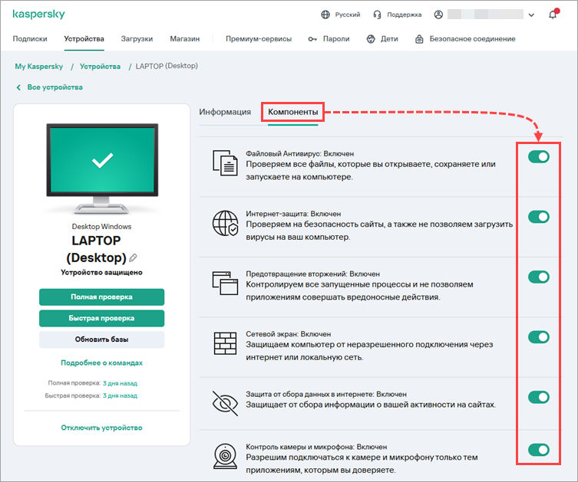Expand the account dropdown arrow

[x=531, y=15]
